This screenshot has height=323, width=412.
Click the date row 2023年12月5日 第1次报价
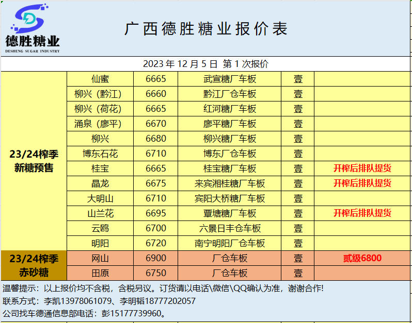pyautogui.click(x=205, y=64)
